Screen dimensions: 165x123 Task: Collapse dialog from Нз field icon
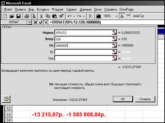click(x=114, y=46)
